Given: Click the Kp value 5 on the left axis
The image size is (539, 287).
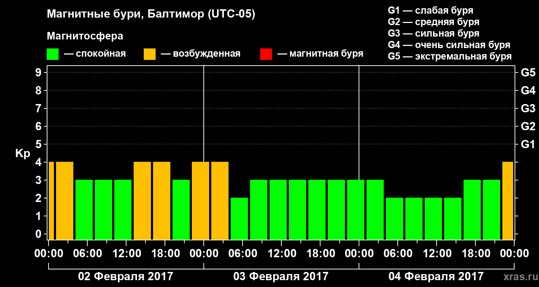Looking at the screenshot, I should [x=39, y=145].
